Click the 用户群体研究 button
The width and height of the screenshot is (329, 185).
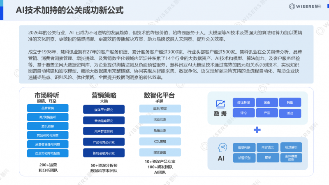pyautogui.click(x=104, y=131)
